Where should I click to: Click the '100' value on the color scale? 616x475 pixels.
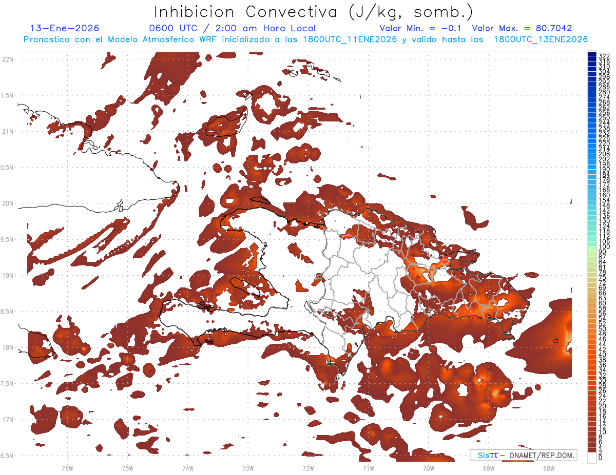[x=604, y=247]
